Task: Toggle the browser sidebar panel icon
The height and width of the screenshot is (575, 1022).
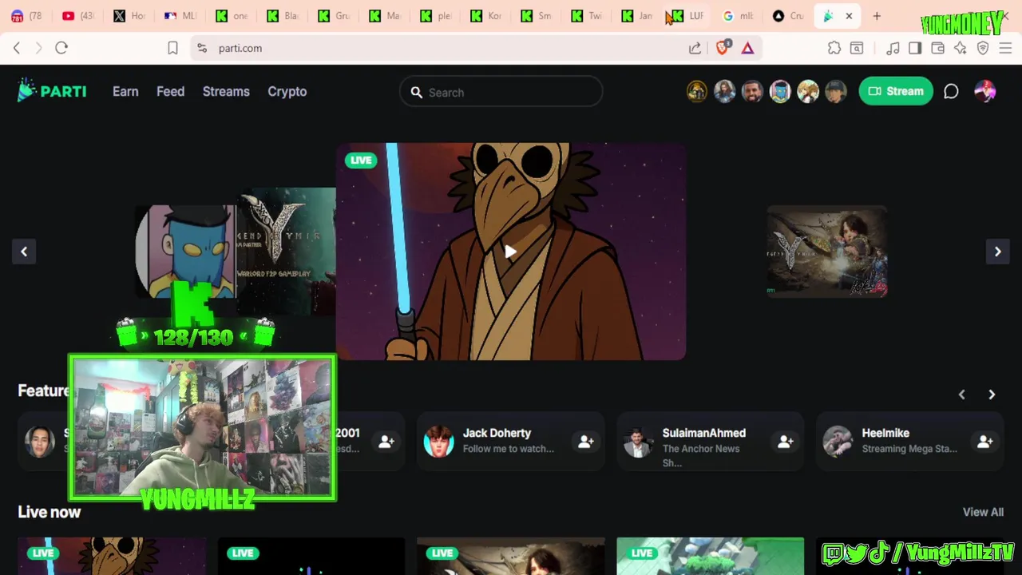Action: pyautogui.click(x=915, y=48)
